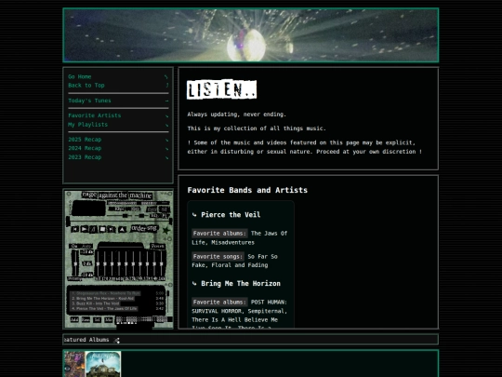Click the Preamp slider knob
Screen dimensions: 502x377
click(75, 264)
